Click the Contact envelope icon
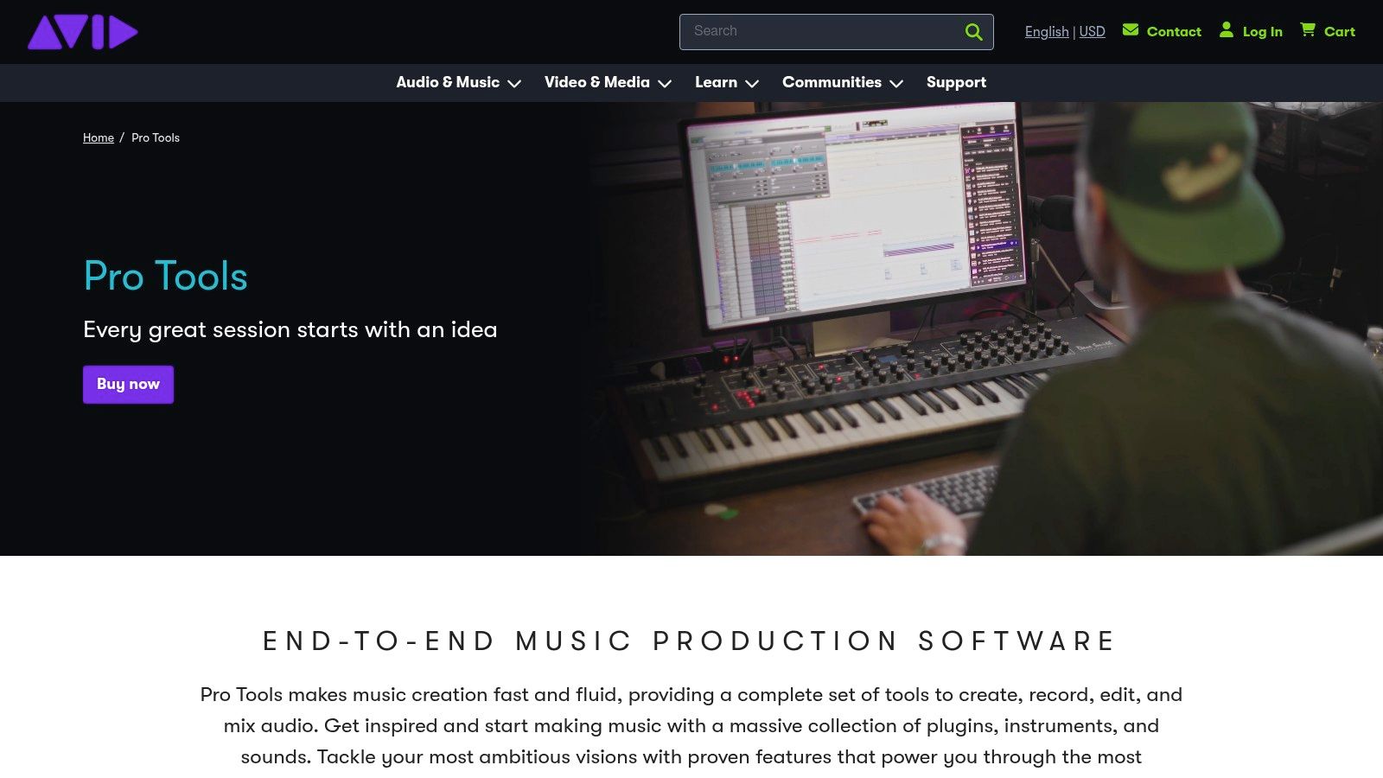The width and height of the screenshot is (1383, 778). [1131, 29]
